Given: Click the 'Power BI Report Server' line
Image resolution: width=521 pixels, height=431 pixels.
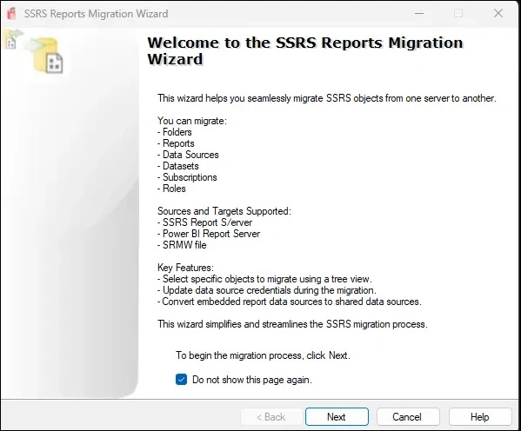Looking at the screenshot, I should point(209,234).
